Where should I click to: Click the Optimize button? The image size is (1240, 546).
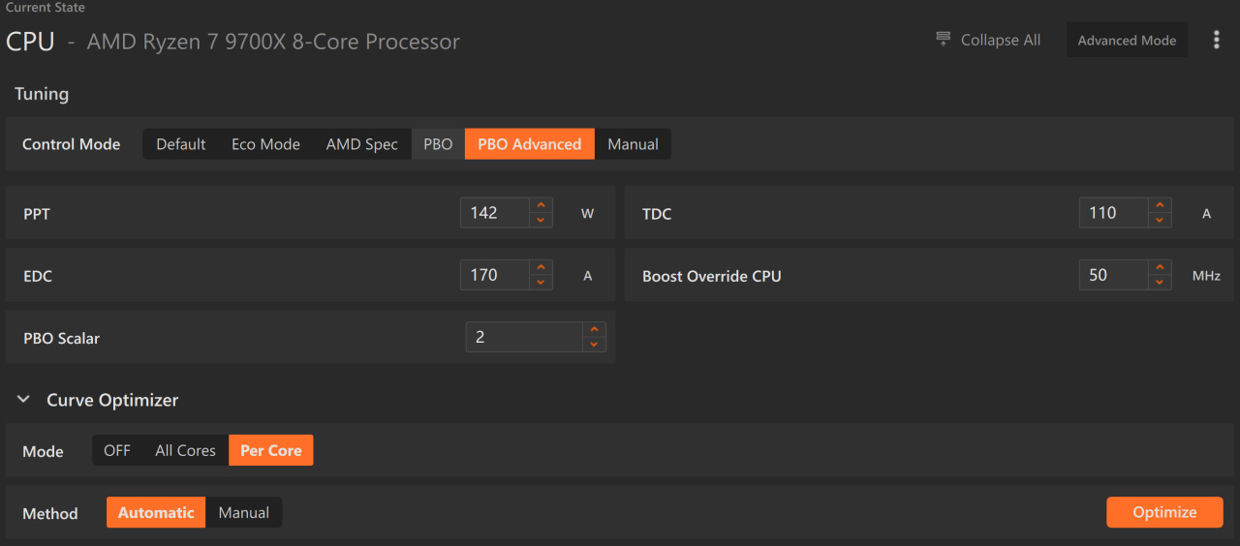click(x=1164, y=512)
